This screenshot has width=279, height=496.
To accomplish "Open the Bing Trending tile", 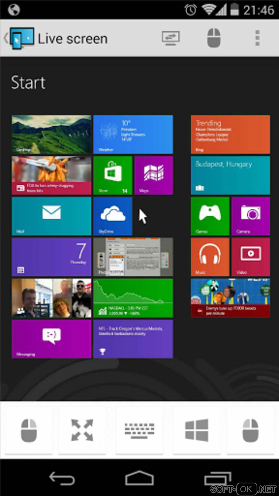I will point(230,135).
